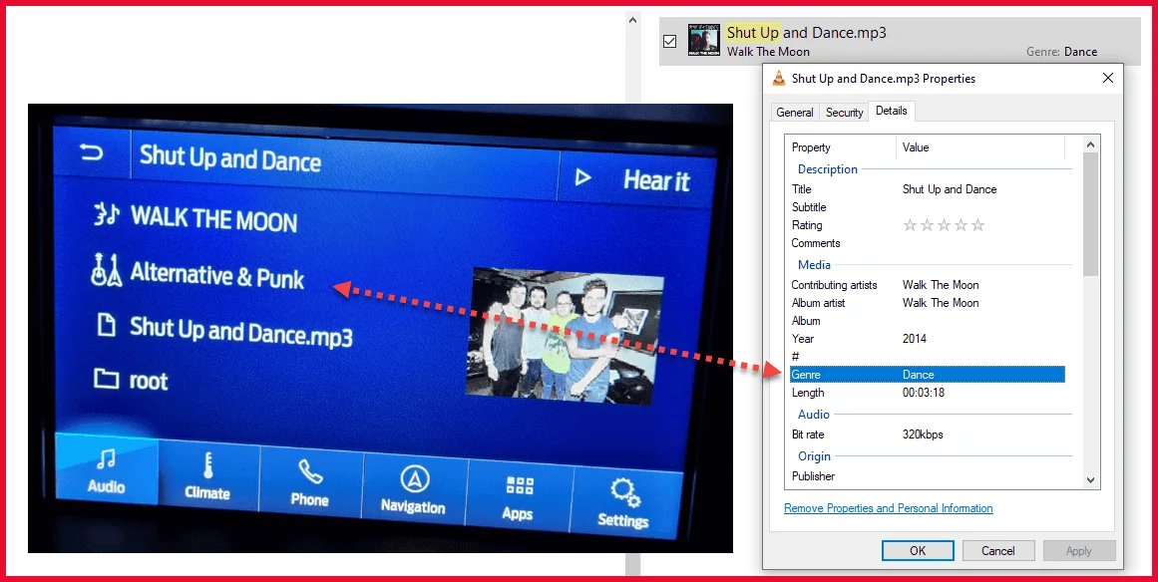1158x582 pixels.
Task: Click Contributing artists value Walk The Moon
Action: tap(941, 285)
